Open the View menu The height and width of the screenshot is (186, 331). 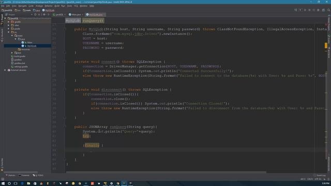coord(14,6)
